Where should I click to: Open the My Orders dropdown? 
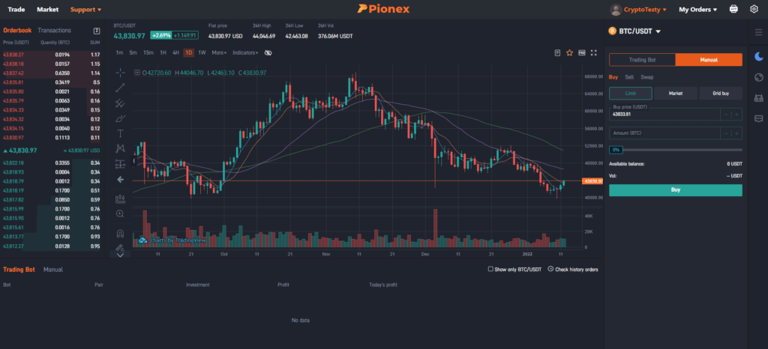(x=697, y=9)
